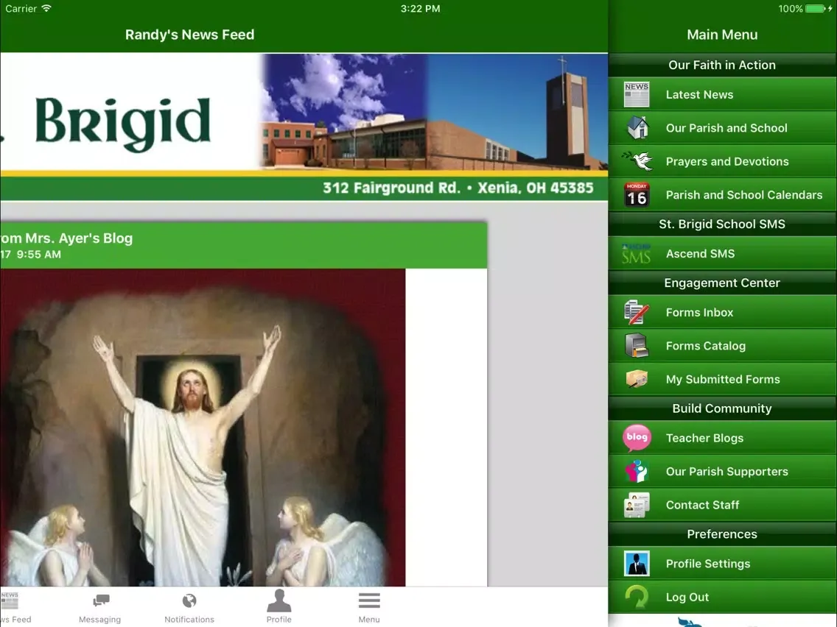Tap the Randy's News Feed title

189,35
